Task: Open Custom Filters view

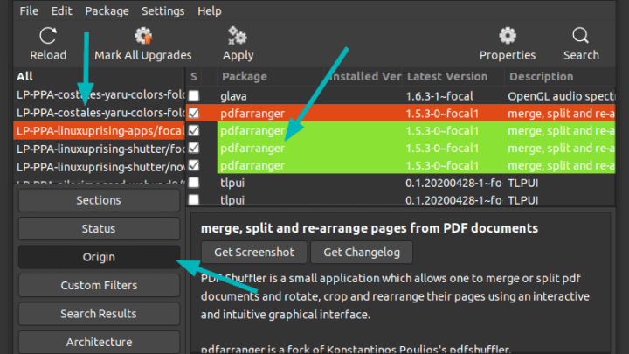Action: (x=99, y=285)
